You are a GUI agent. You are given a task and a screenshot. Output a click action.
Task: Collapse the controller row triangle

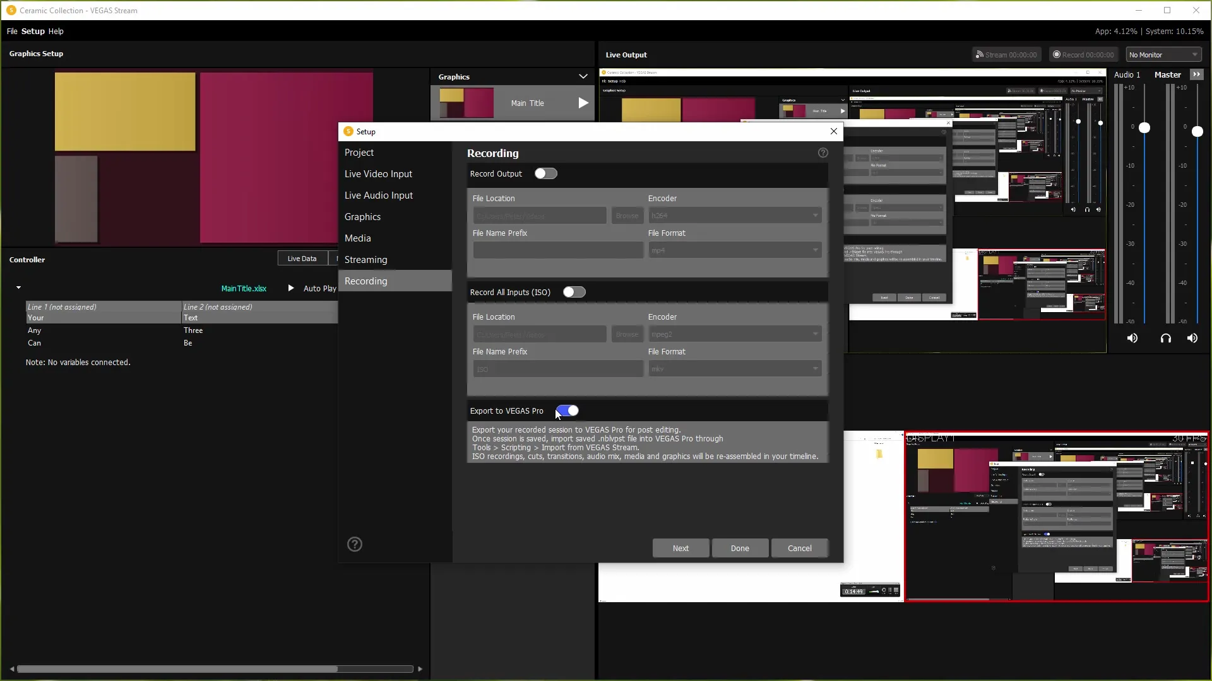[x=19, y=288]
